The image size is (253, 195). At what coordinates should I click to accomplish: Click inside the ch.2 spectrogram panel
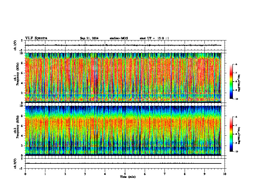(x=123, y=131)
